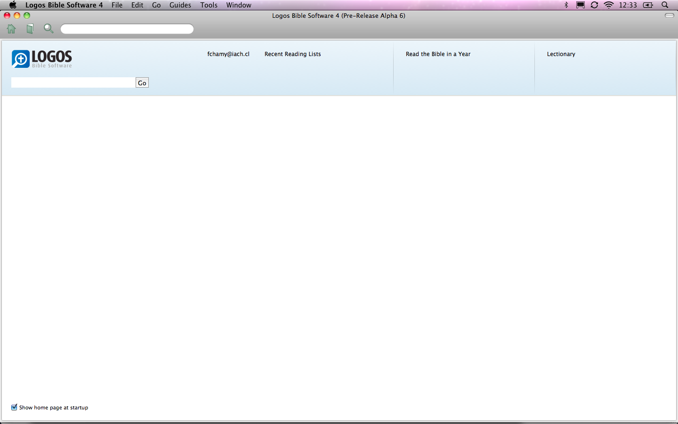Open the fchamy@iach.cl account link
The image size is (678, 424).
pos(228,54)
